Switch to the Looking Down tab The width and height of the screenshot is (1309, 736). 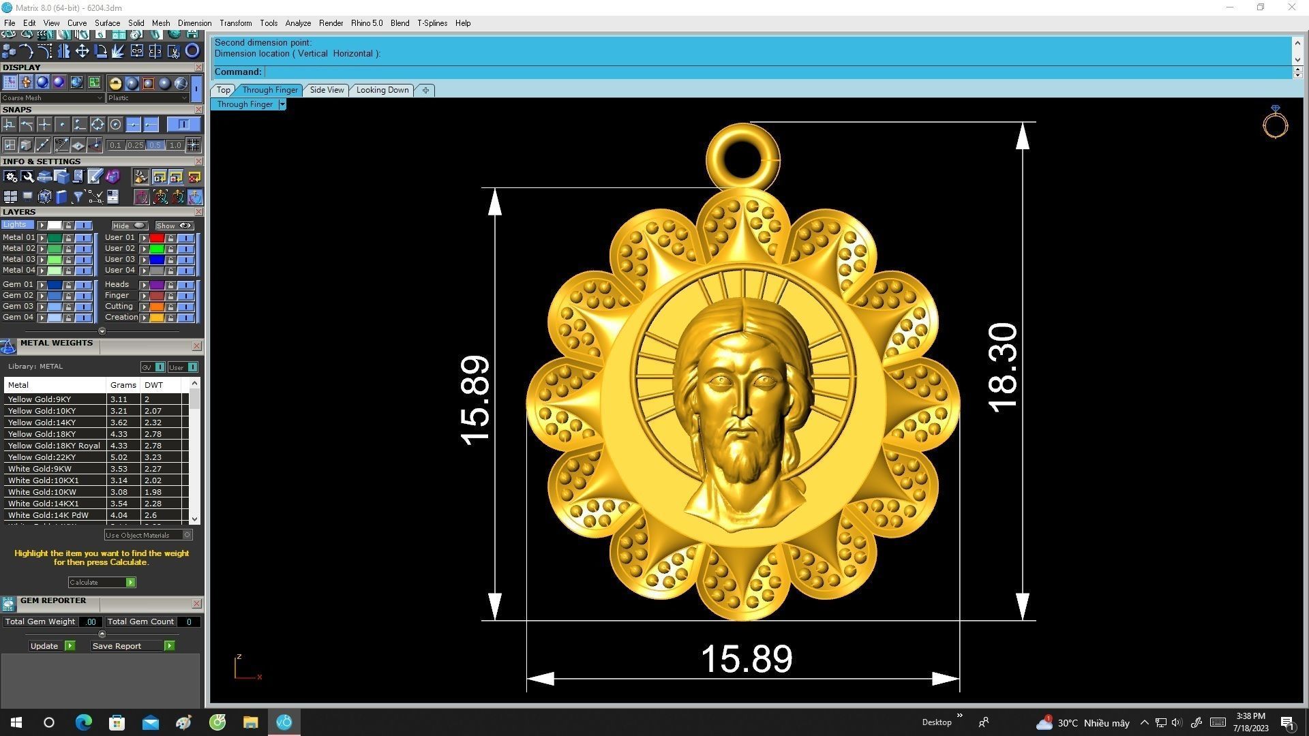pos(382,90)
